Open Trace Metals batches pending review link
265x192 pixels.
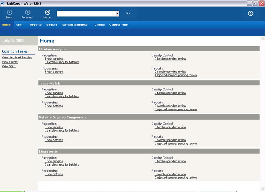[x=170, y=93]
